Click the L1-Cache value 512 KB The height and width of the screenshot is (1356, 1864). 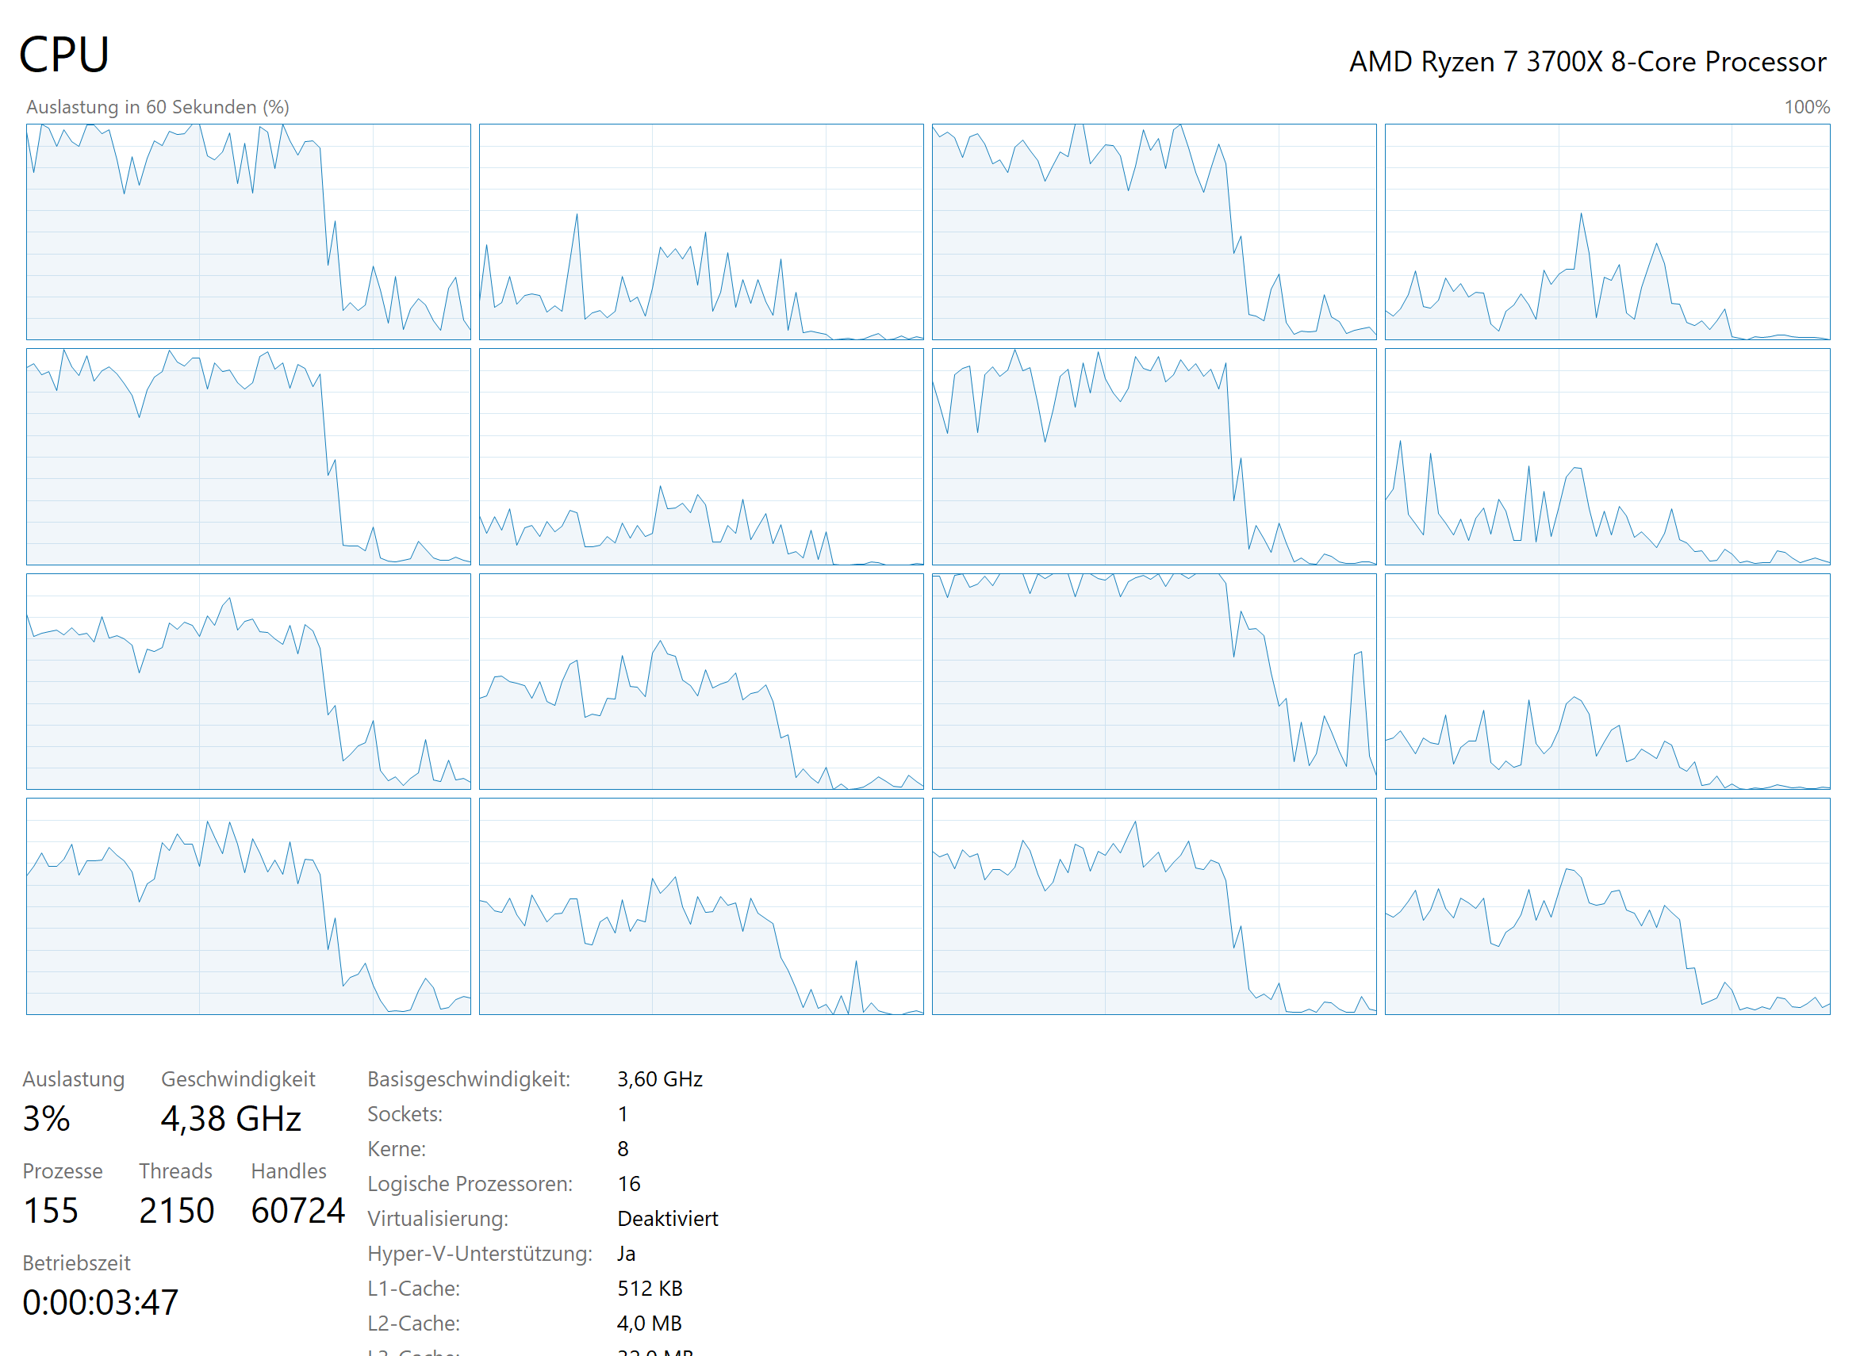(650, 1289)
